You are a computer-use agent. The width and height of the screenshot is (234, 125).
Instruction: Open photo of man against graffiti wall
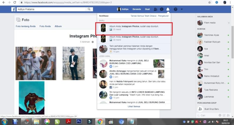(74, 63)
